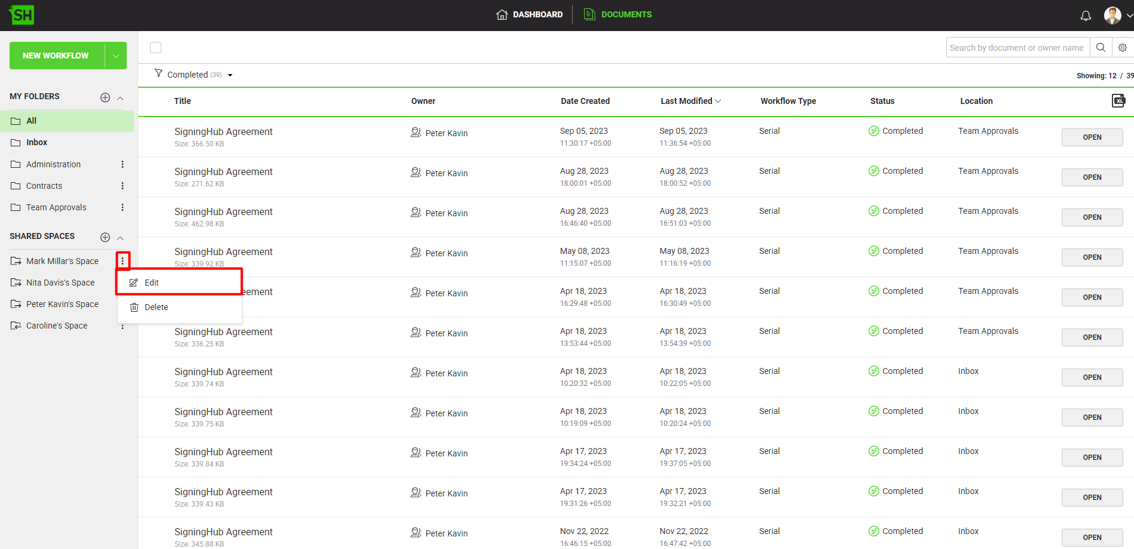Screen dimensions: 1134x549
Task: Click the SigningHub logo icon
Action: (x=22, y=15)
